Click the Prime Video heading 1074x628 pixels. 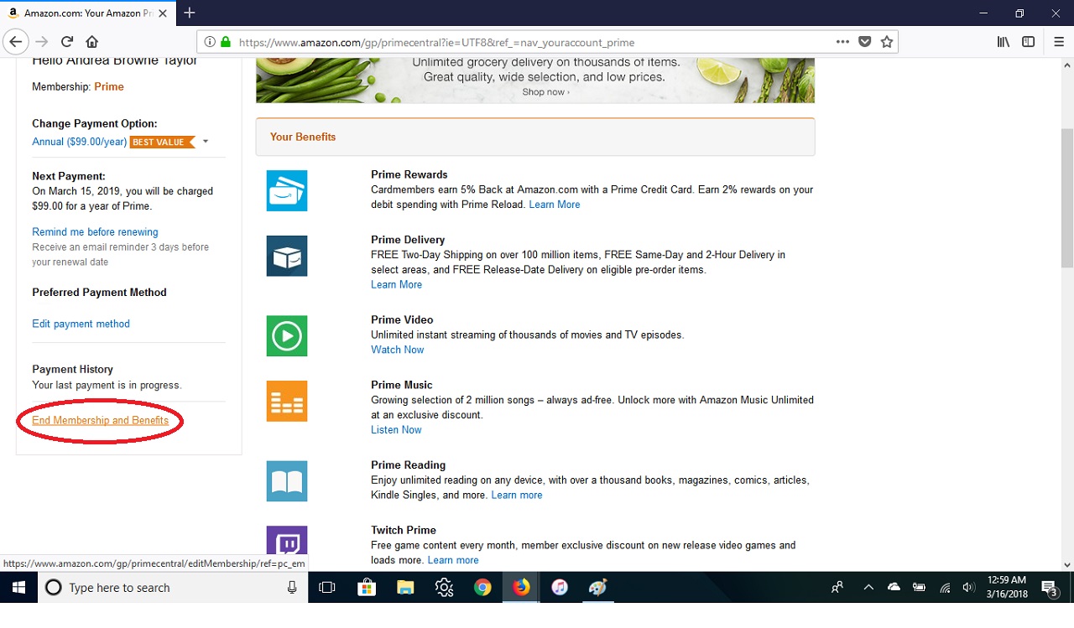(402, 320)
